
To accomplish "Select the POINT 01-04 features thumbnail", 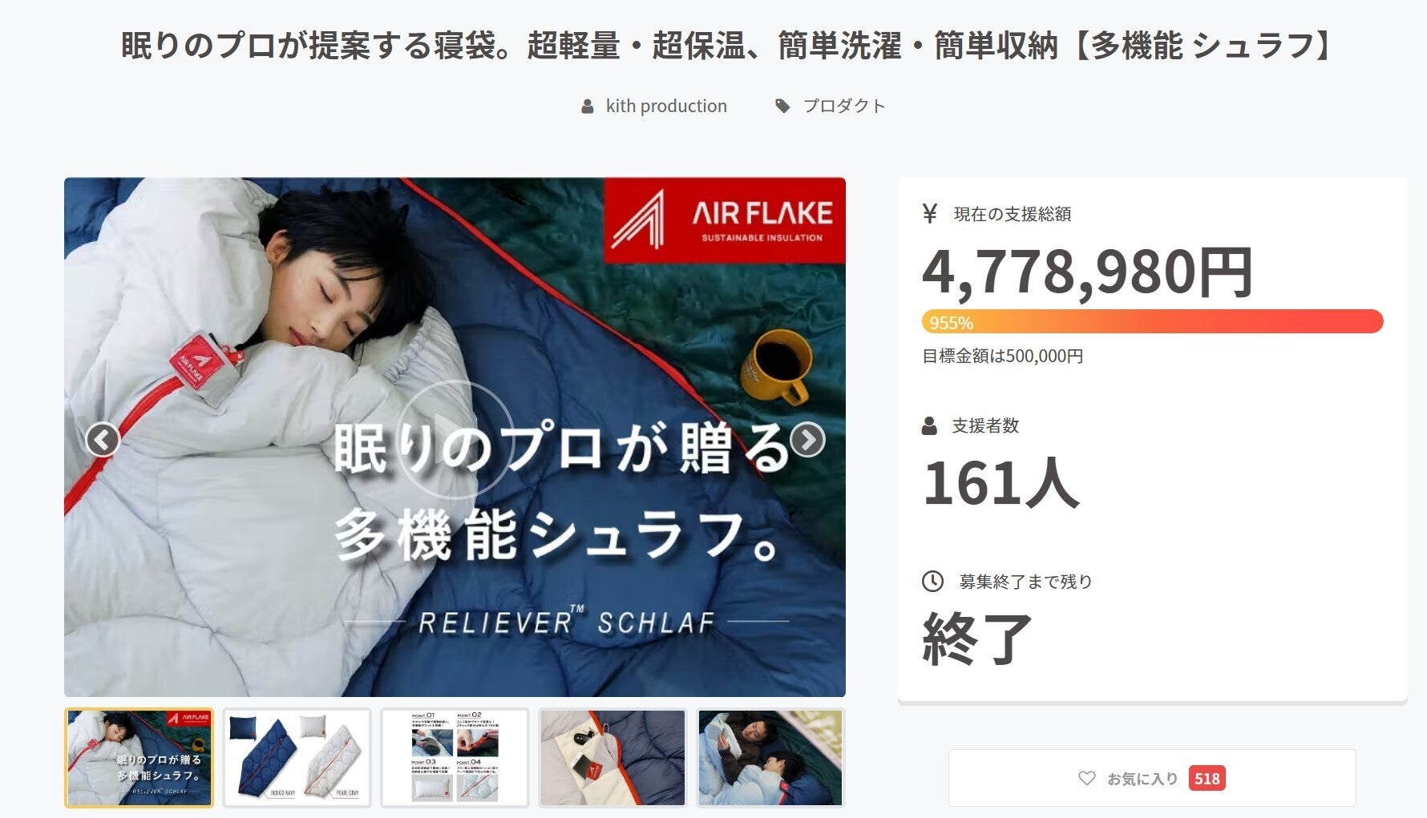I will point(455,757).
